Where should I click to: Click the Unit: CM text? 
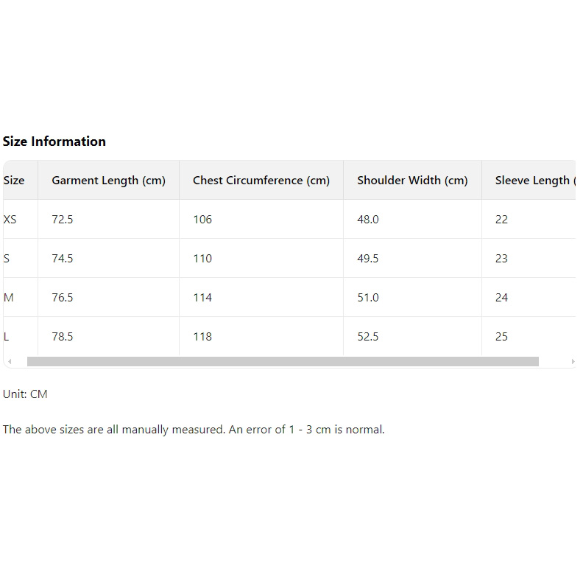pyautogui.click(x=25, y=394)
